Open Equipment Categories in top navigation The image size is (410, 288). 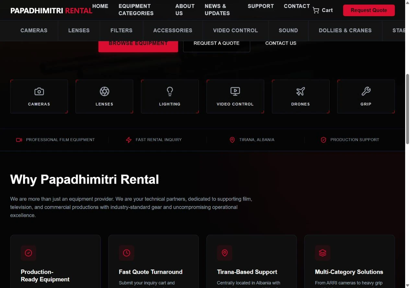pos(136,10)
